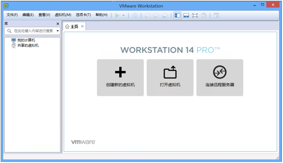The image size is (283, 163).
Task: Toggle the library sidebar view icon
Action: click(x=177, y=15)
